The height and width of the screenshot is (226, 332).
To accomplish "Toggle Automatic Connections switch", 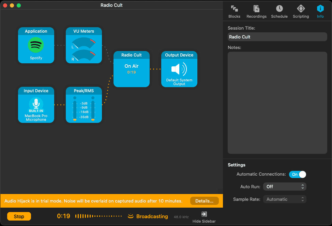I will 298,174.
